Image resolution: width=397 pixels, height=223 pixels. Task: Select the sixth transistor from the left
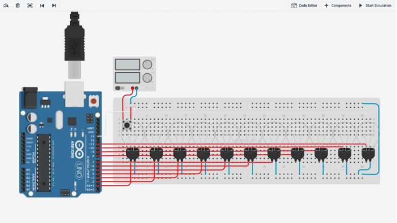pos(250,154)
